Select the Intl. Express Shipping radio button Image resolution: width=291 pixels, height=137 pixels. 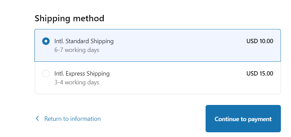click(x=46, y=74)
